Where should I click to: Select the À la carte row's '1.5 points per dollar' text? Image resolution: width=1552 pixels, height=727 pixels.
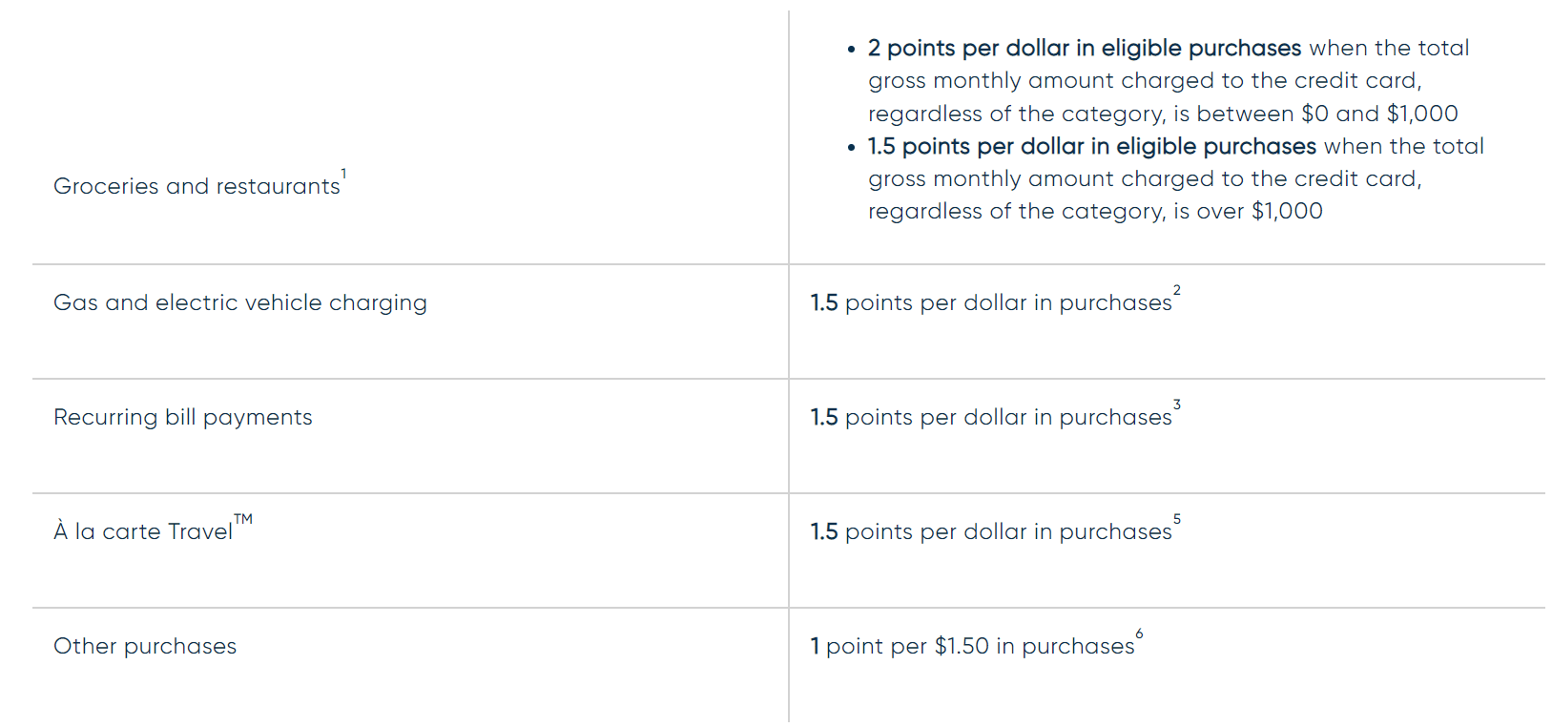coord(991,531)
